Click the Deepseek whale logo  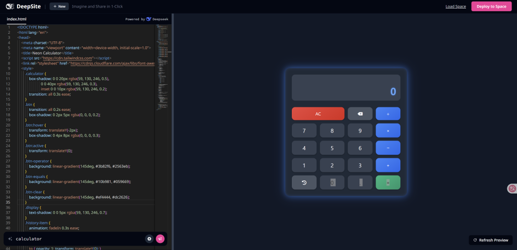[149, 19]
